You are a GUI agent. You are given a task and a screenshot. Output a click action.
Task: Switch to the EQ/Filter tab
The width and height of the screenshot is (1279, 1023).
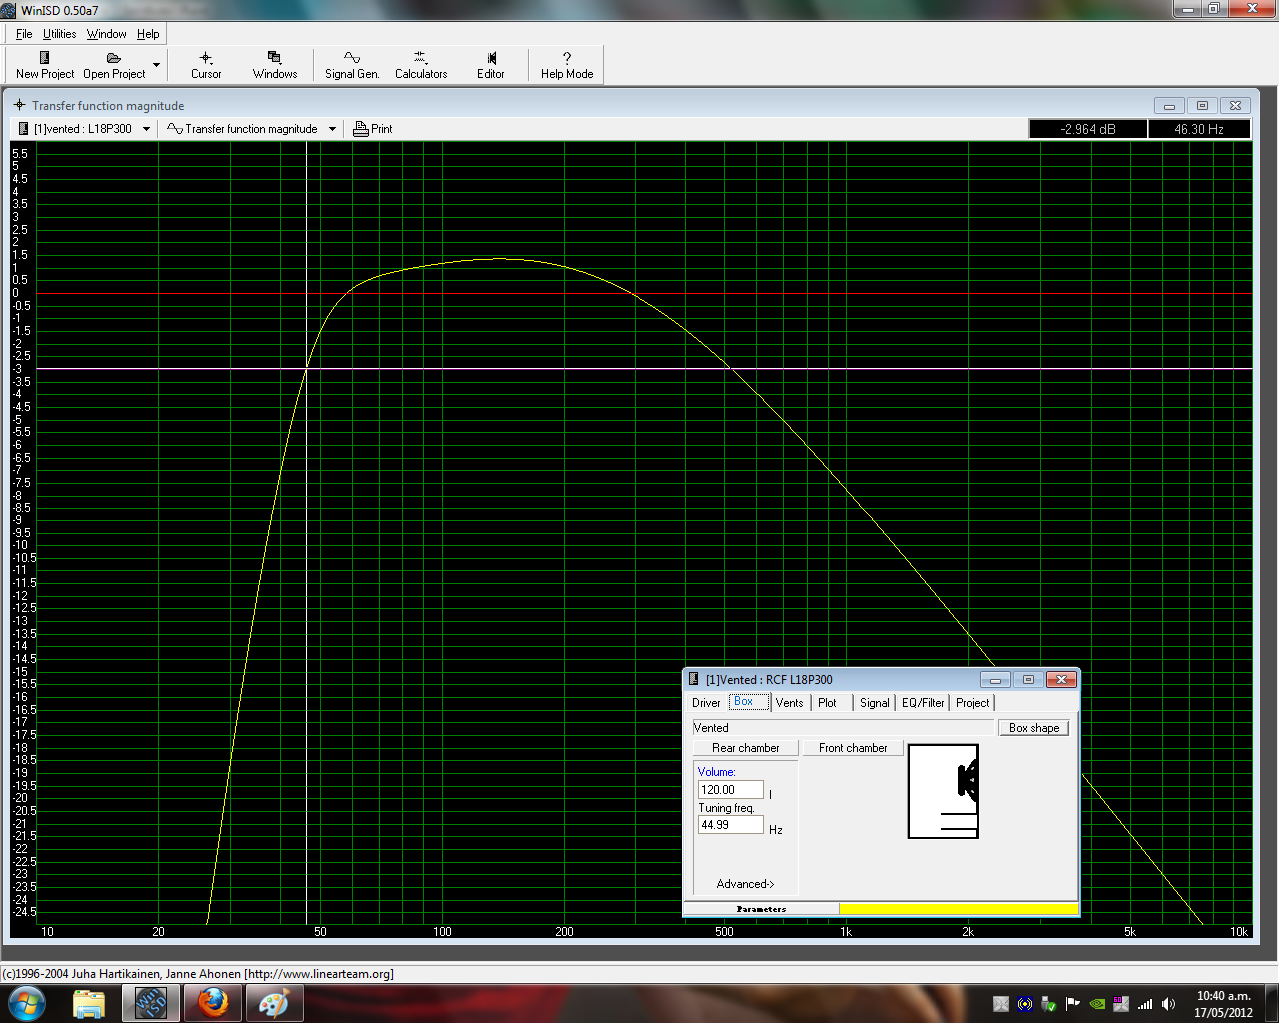tap(923, 703)
